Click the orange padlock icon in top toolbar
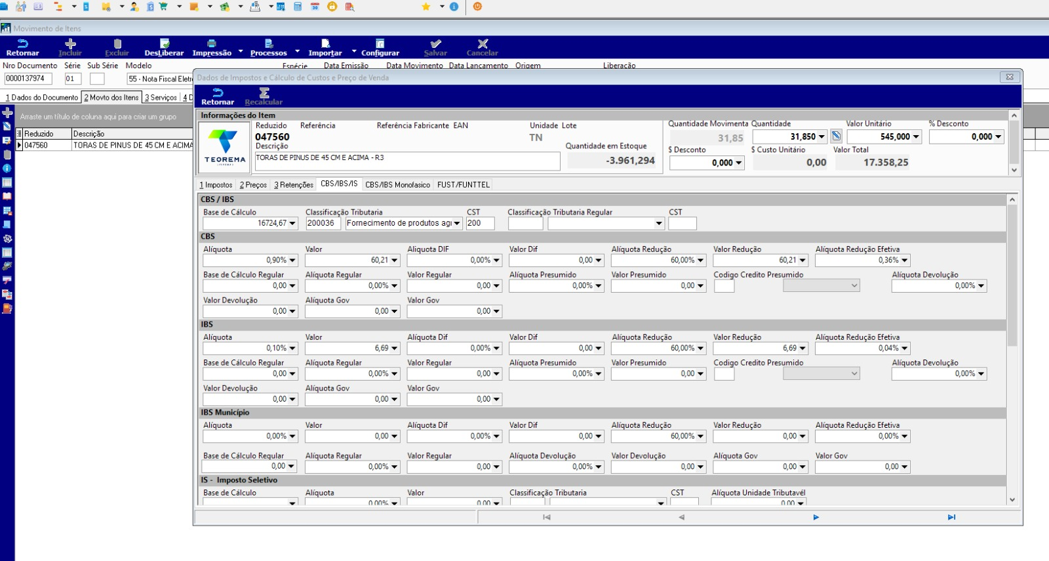This screenshot has width=1049, height=561. (332, 7)
